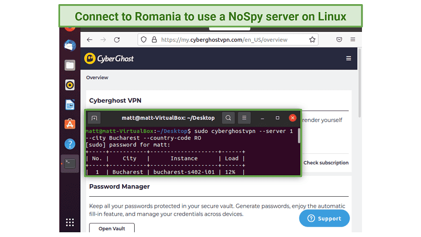Open Ubuntu Software from the dock
The height and width of the screenshot is (237, 421).
(x=70, y=125)
